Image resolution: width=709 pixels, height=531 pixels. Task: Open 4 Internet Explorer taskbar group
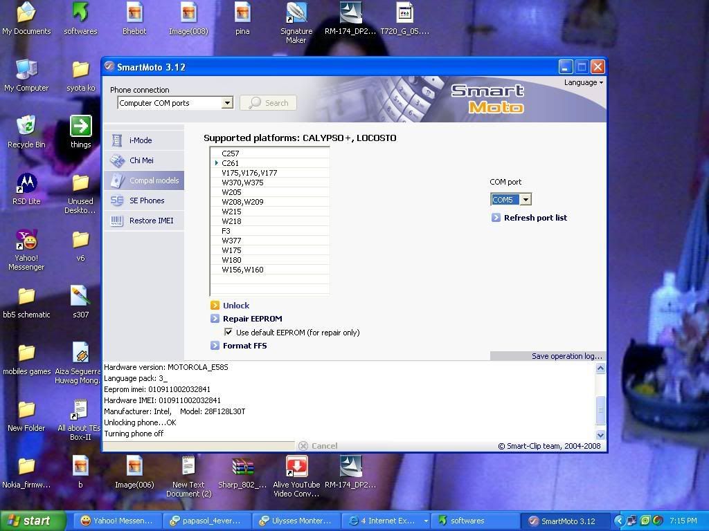[385, 521]
